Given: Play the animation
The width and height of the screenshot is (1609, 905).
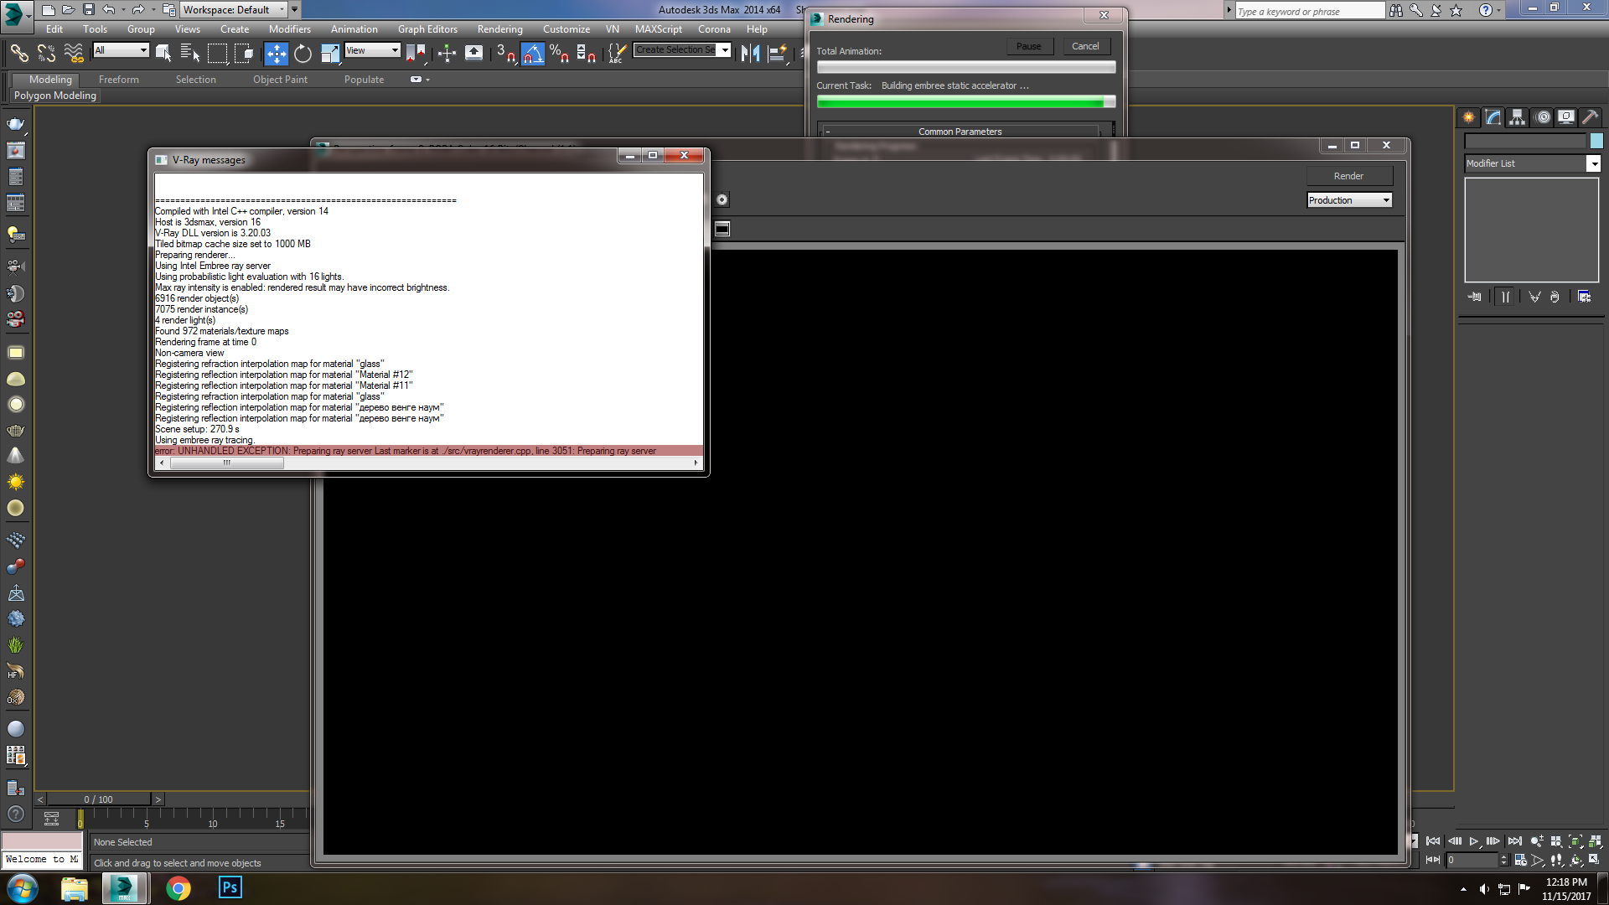Looking at the screenshot, I should [x=1474, y=841].
